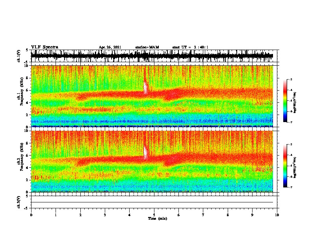Image resolution: width=312 pixels, height=241 pixels.
Task: Click the "VLF Spectra" plot title
Action: point(45,47)
